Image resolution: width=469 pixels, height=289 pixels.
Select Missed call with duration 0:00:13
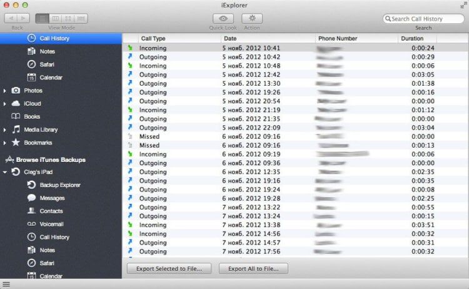coord(296,145)
